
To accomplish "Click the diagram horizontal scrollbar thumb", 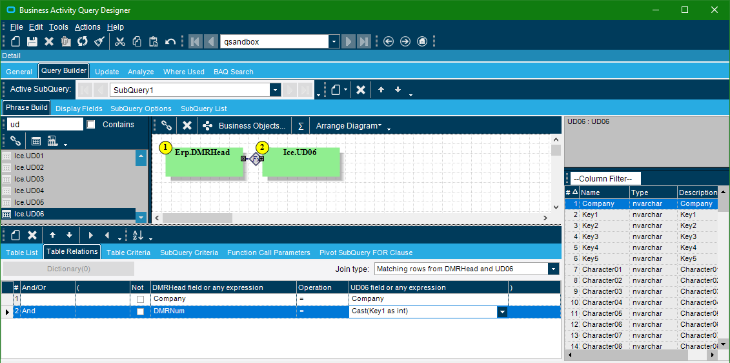I will 197,218.
